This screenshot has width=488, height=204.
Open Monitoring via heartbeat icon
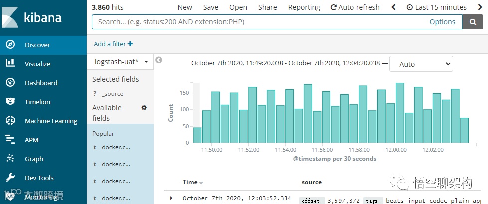10,197
